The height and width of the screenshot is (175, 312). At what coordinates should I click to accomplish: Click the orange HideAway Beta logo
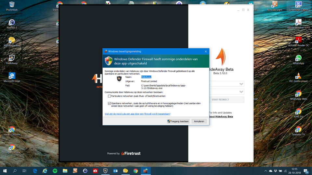[x=220, y=57]
